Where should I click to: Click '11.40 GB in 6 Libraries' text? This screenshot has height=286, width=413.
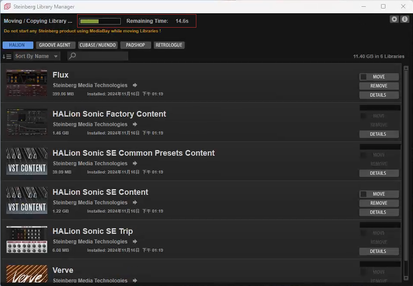pyautogui.click(x=379, y=56)
